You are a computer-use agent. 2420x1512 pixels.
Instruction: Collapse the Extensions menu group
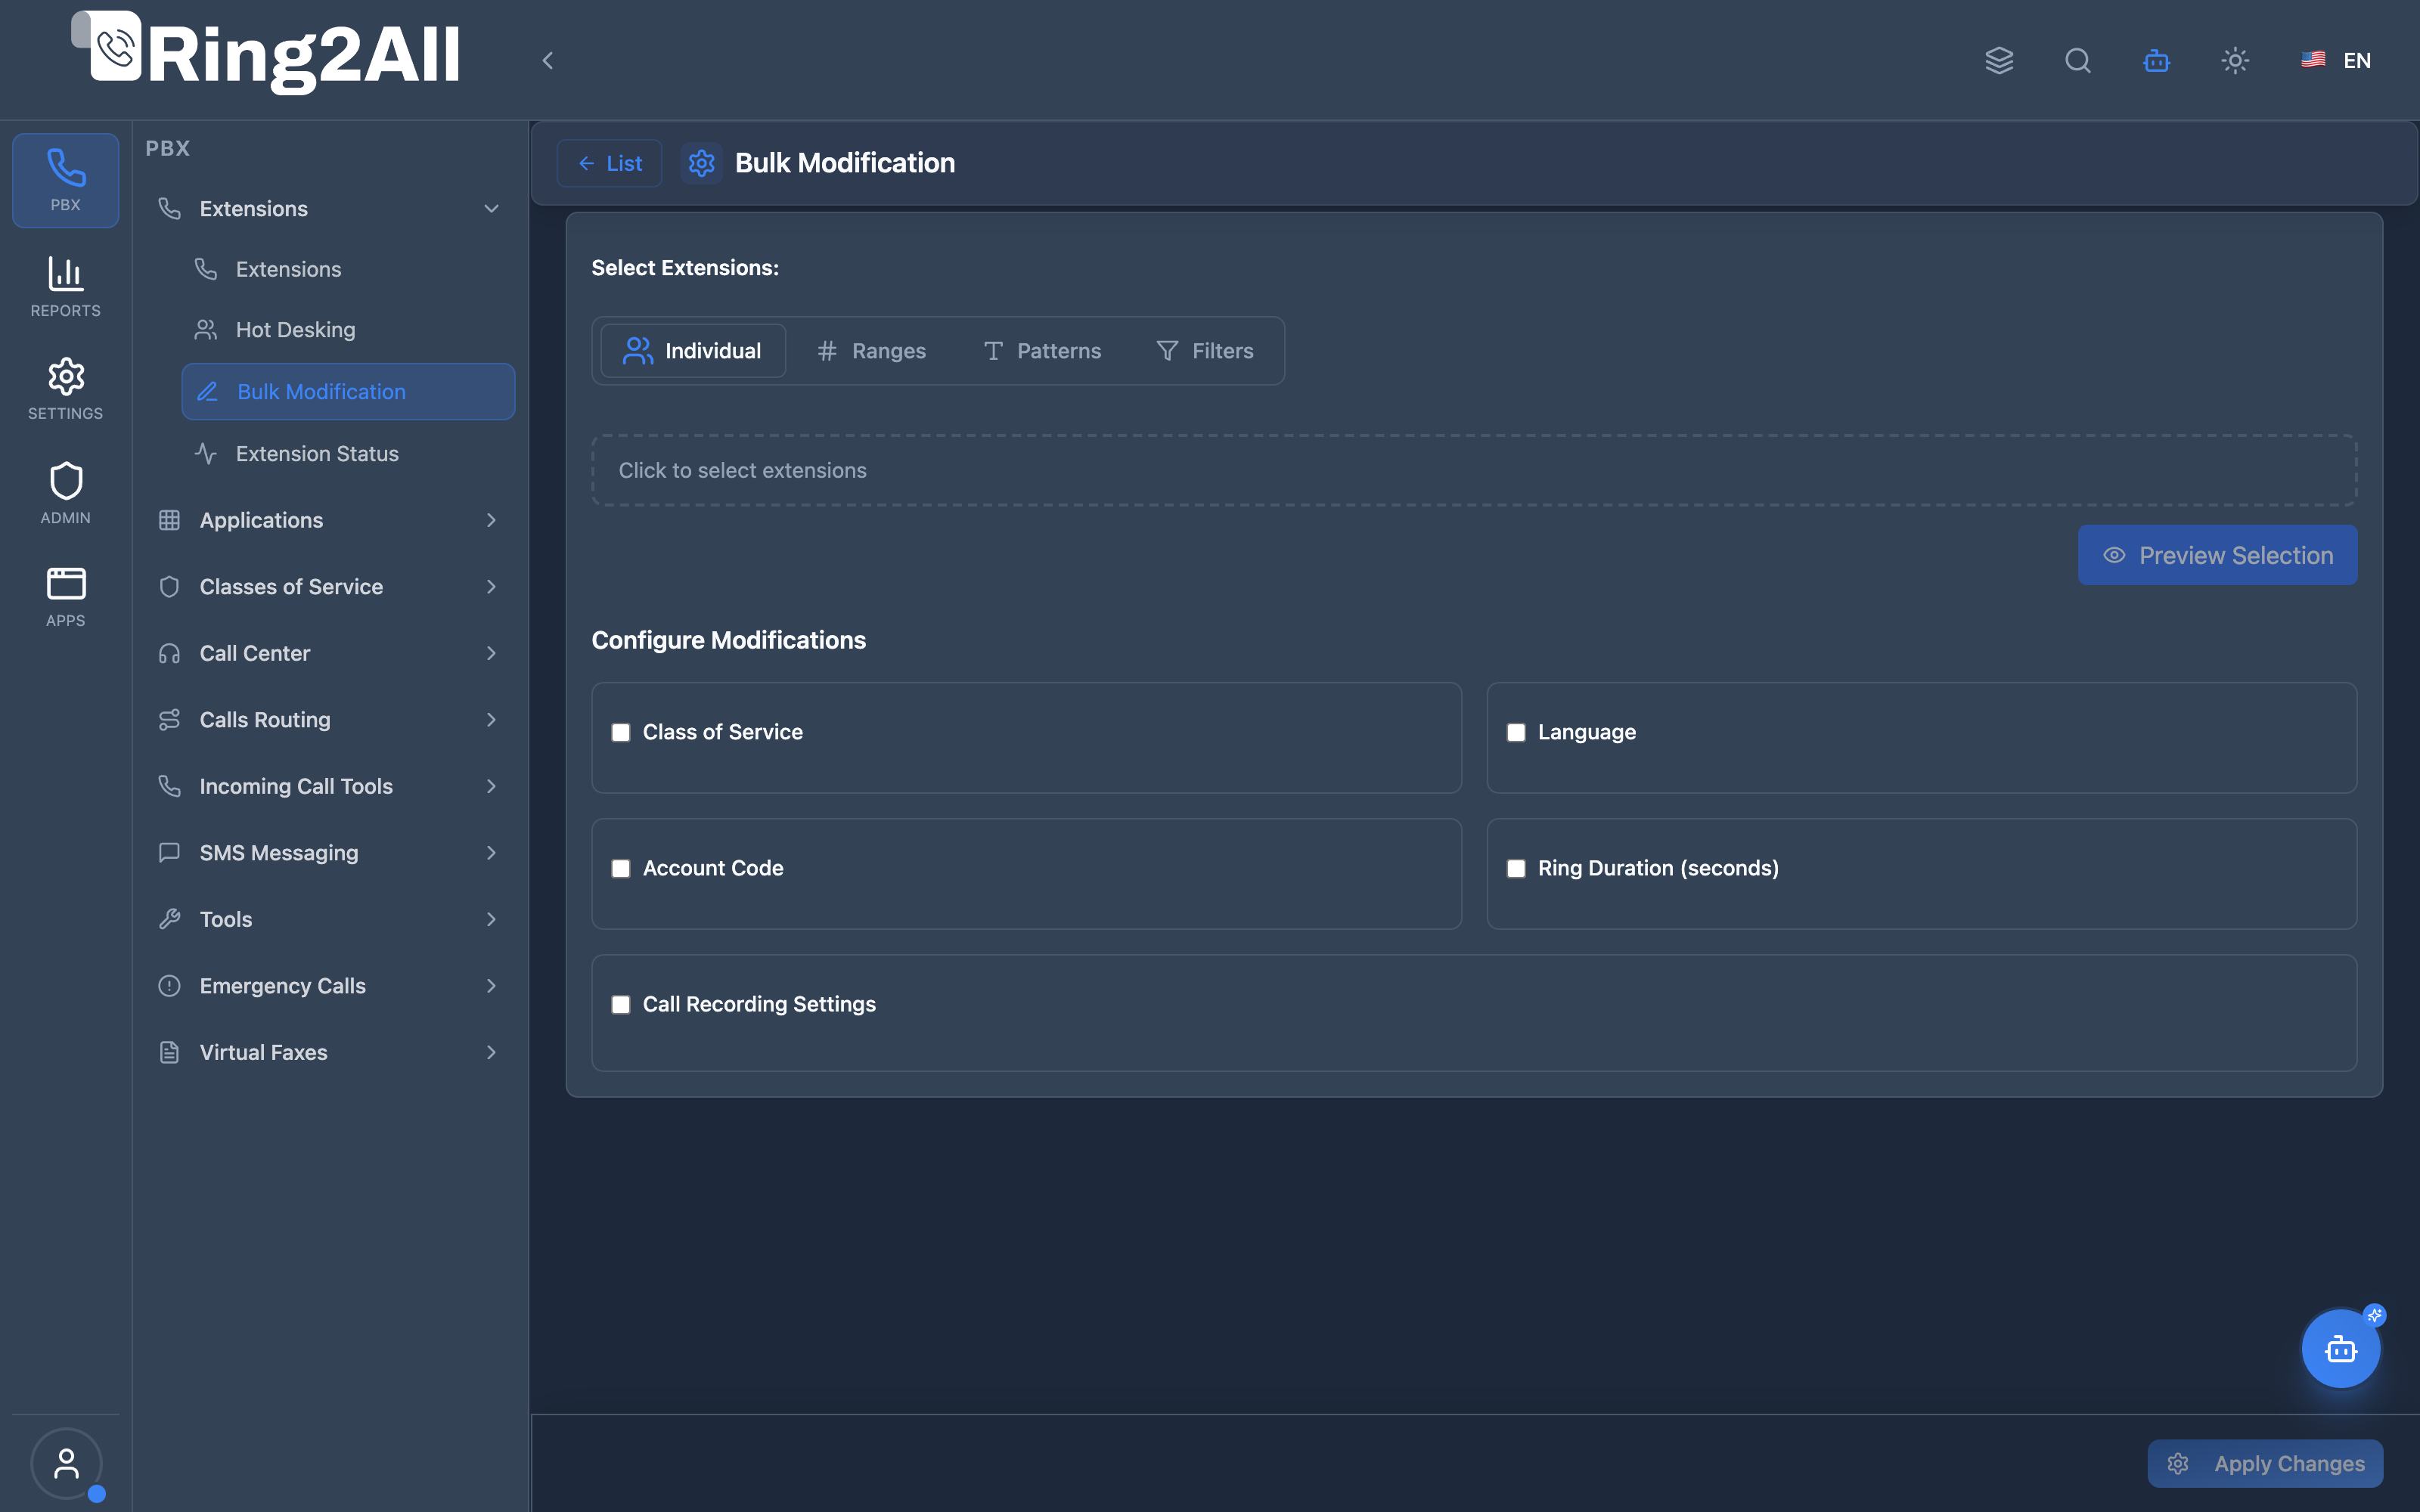pos(329,209)
